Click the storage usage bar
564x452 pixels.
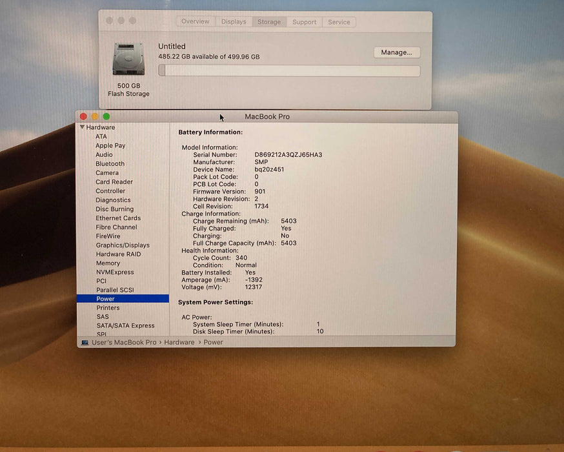coord(289,70)
